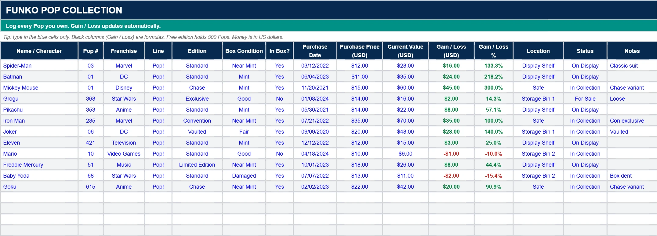Select Mario's -$1.00 loss value
Viewport: 657px width, 236px height.
451,154
